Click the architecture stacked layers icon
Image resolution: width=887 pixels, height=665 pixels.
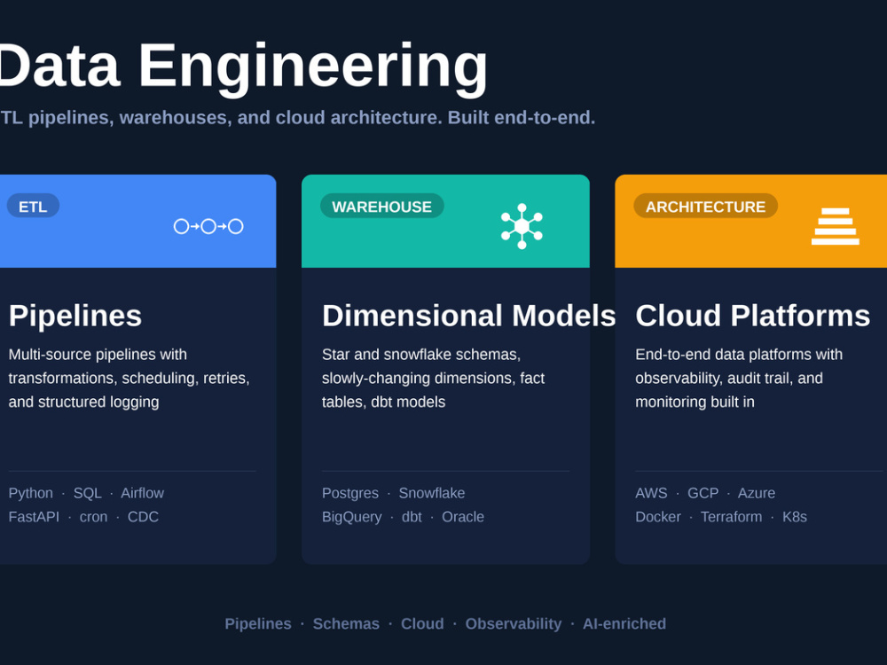835,226
